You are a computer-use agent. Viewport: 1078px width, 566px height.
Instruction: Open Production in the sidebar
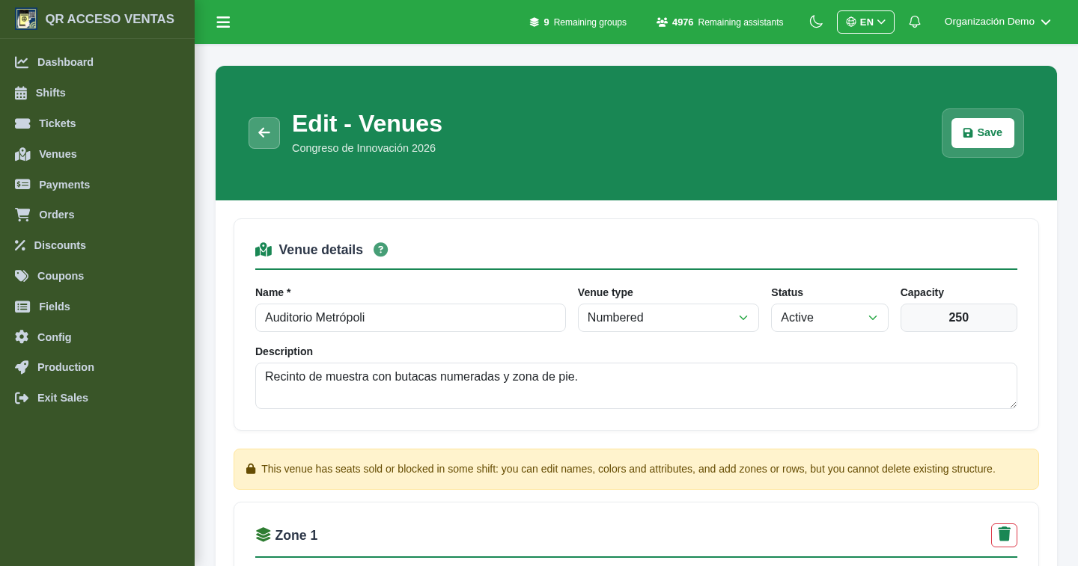pos(97,367)
